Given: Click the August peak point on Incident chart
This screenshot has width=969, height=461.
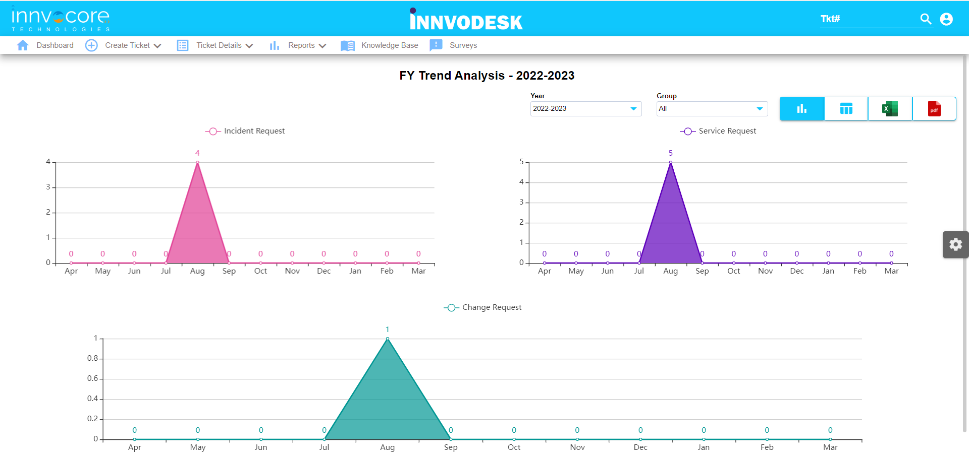Looking at the screenshot, I should coord(197,162).
